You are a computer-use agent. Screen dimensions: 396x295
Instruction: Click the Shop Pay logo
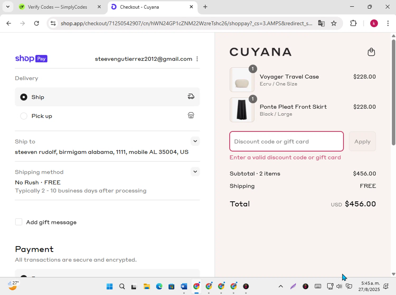point(31,58)
